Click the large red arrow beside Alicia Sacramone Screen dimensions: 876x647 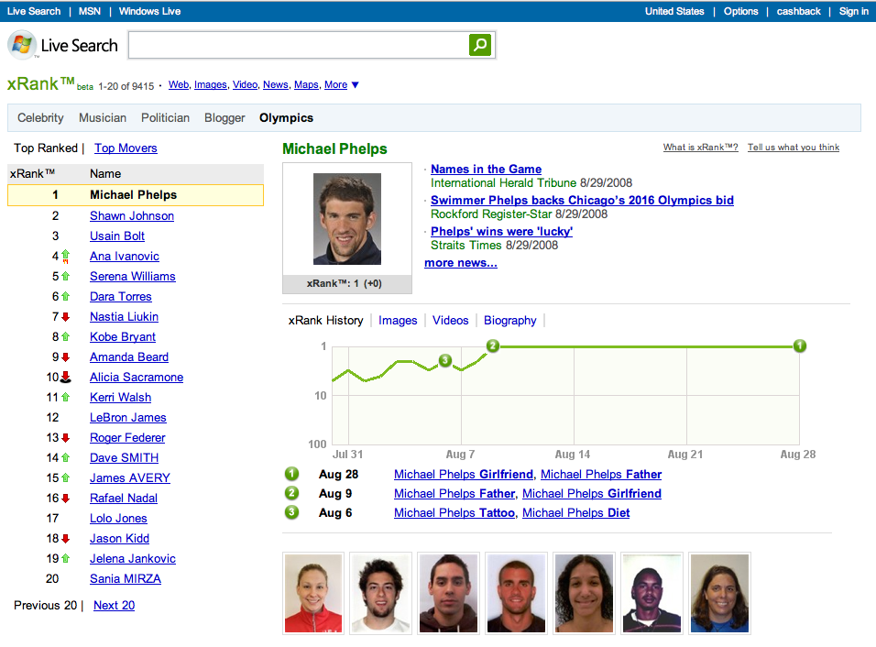click(x=66, y=378)
